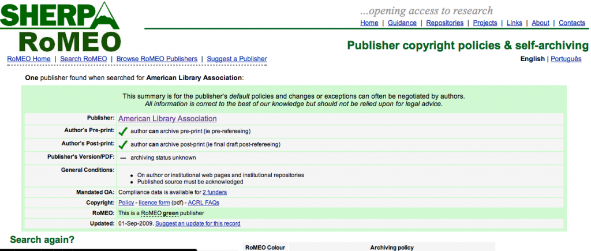Click the RoMEO Home link
This screenshot has height=251, width=591.
[29, 59]
